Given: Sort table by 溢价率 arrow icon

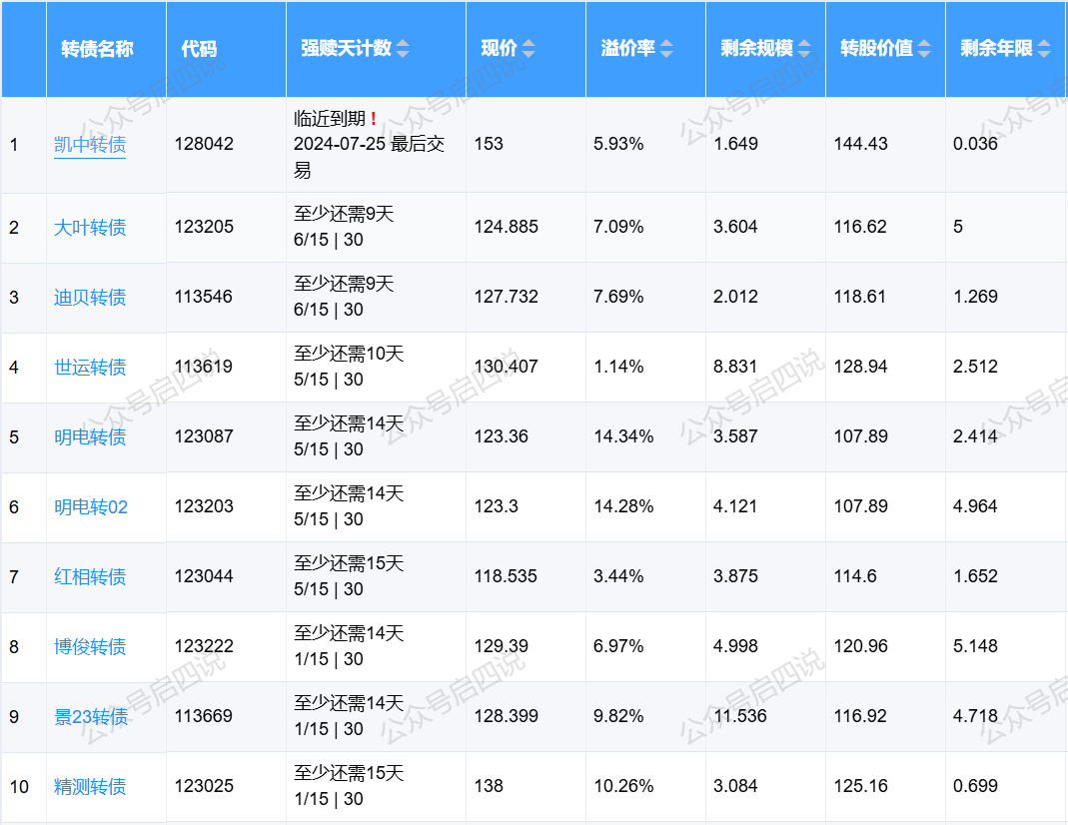Looking at the screenshot, I should pyautogui.click(x=666, y=49).
